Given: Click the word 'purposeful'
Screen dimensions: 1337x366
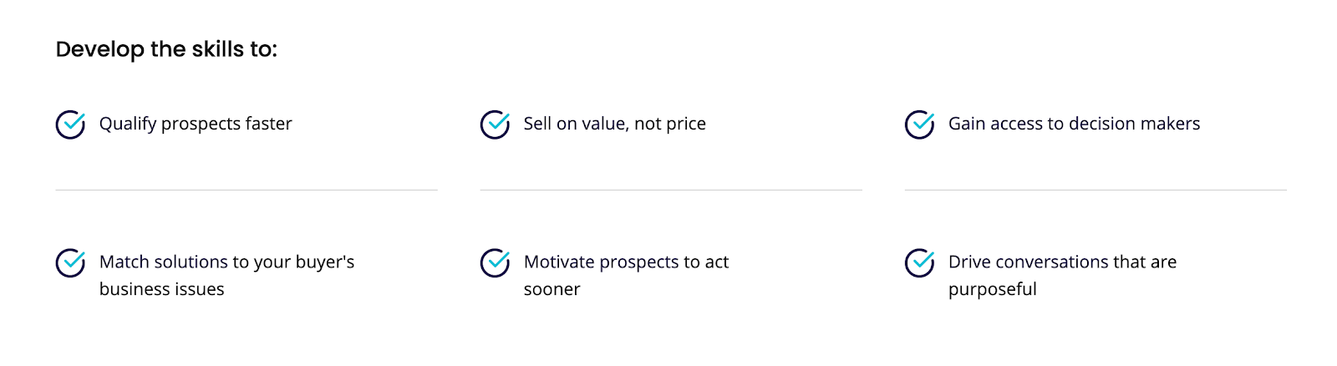Looking at the screenshot, I should (992, 289).
